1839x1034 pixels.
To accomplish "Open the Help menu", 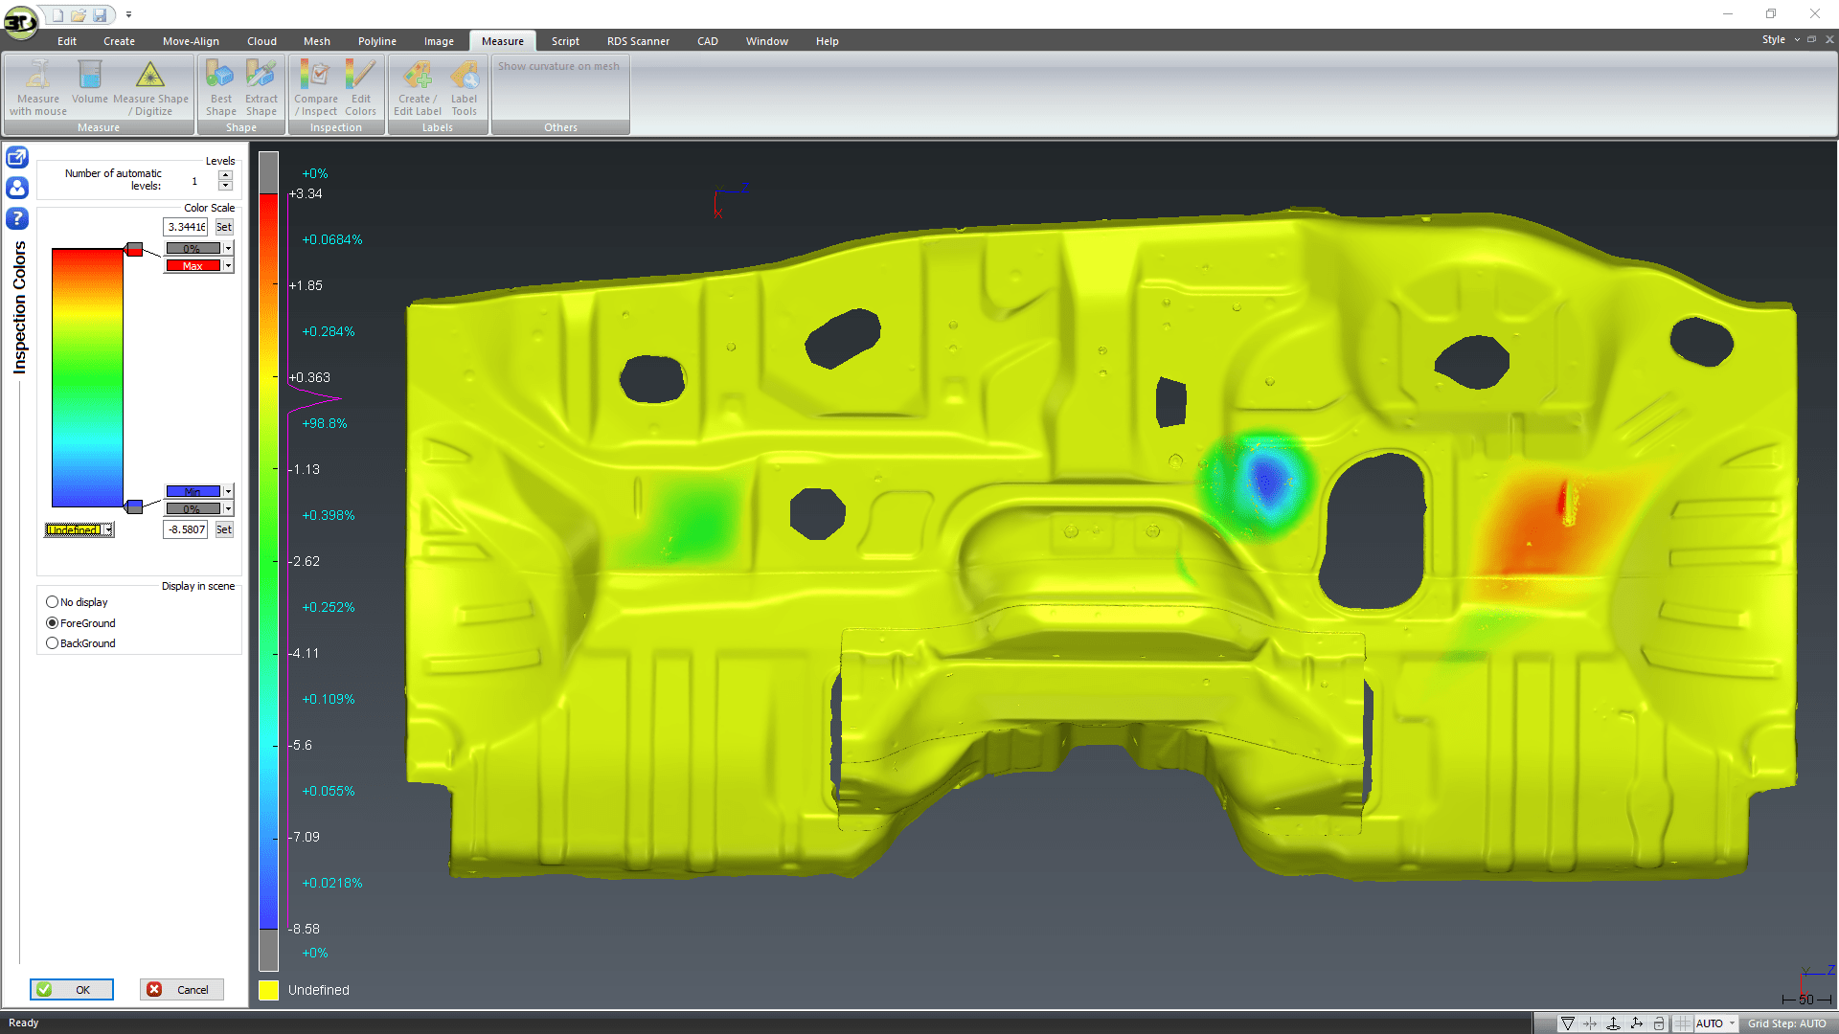I will coord(827,41).
